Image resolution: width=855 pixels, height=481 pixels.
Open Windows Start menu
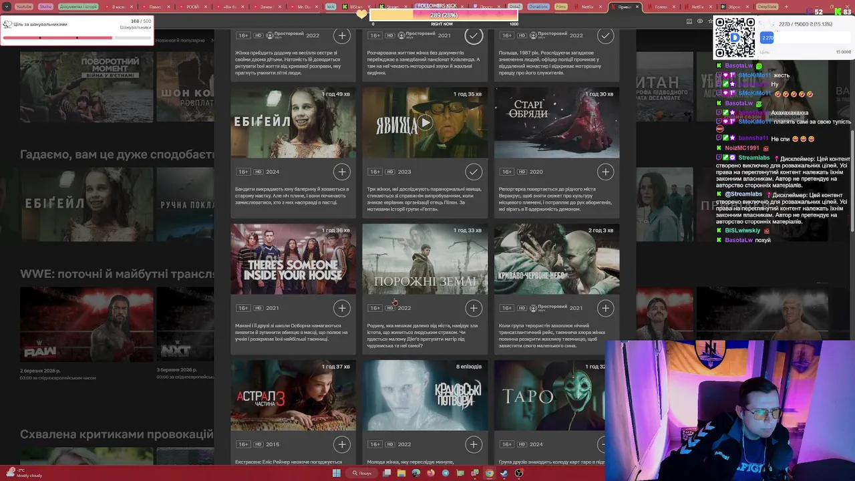click(x=337, y=473)
